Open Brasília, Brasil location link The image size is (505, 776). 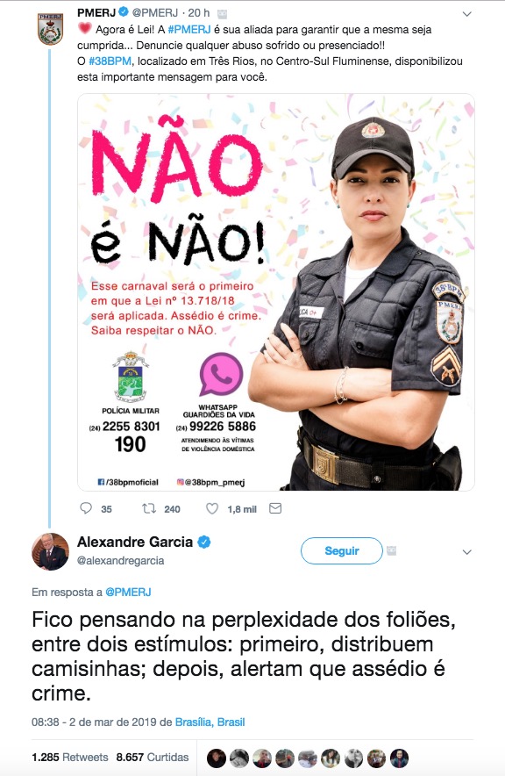[x=210, y=722]
